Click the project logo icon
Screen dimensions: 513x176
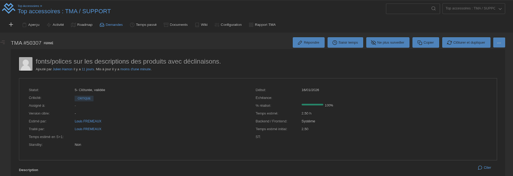(x=8, y=9)
